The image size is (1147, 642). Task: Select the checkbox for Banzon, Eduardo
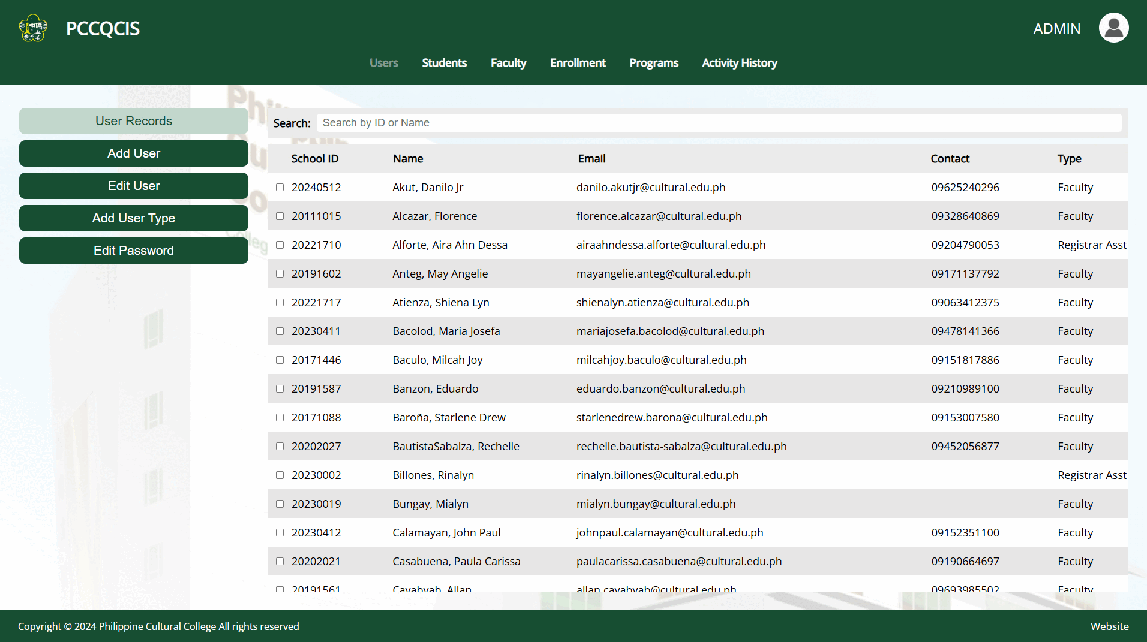click(x=280, y=389)
